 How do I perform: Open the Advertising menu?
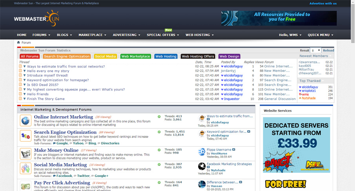(x=127, y=35)
